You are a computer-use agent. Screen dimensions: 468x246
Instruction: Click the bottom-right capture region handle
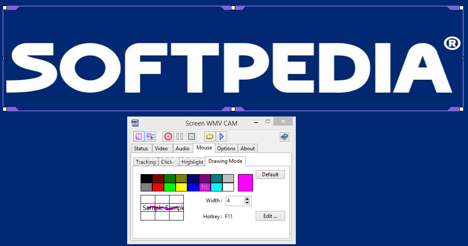click(462, 109)
